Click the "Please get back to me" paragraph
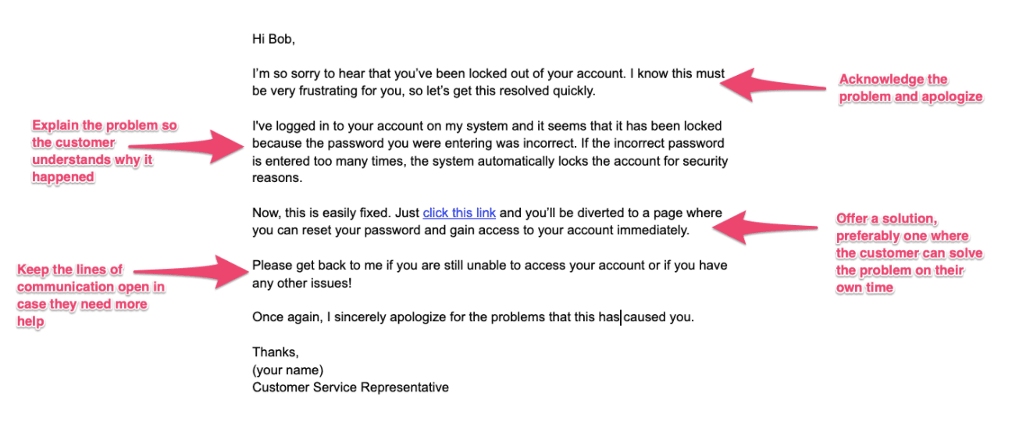1012x436 pixels. (x=490, y=274)
